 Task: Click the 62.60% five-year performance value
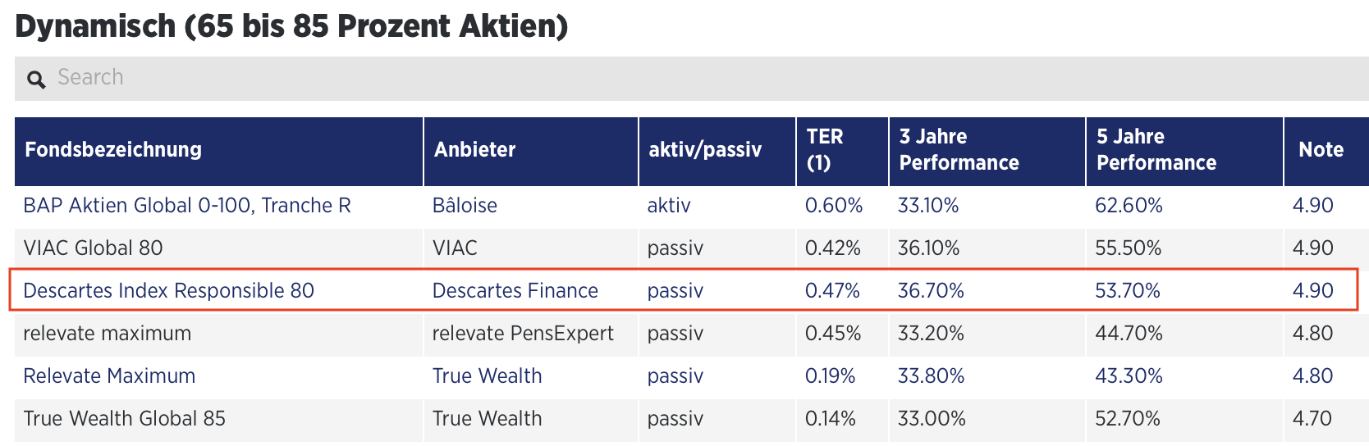pyautogui.click(x=1129, y=206)
